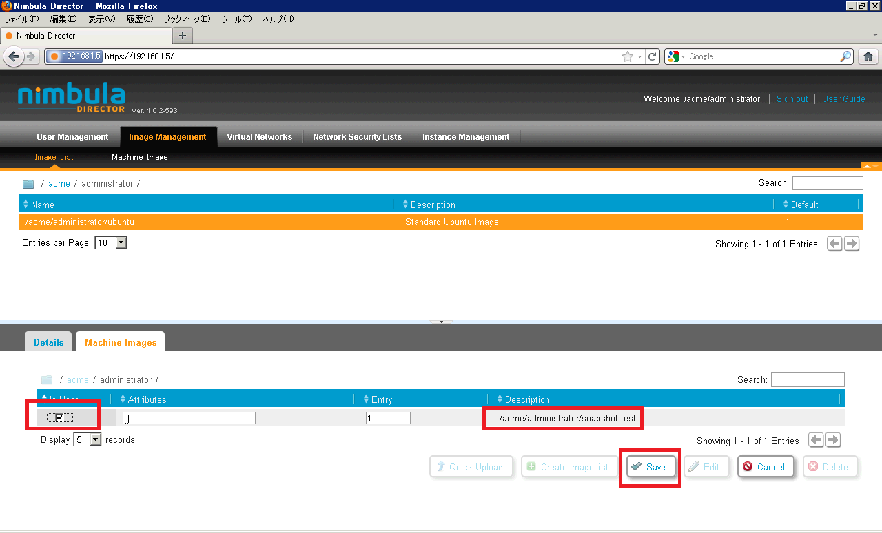882x533 pixels.
Task: Click the splitter handle between the panels
Action: [x=441, y=322]
